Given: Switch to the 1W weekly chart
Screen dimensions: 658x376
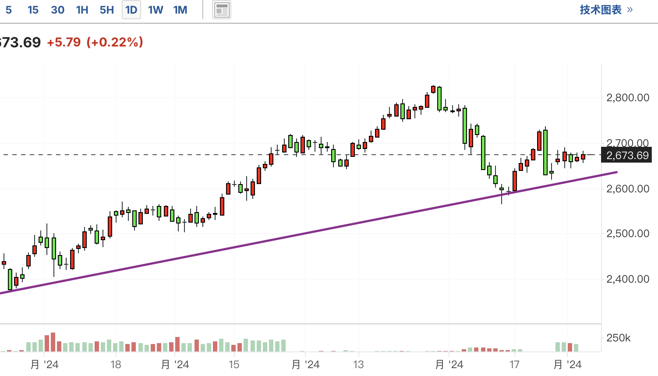Looking at the screenshot, I should 156,10.
